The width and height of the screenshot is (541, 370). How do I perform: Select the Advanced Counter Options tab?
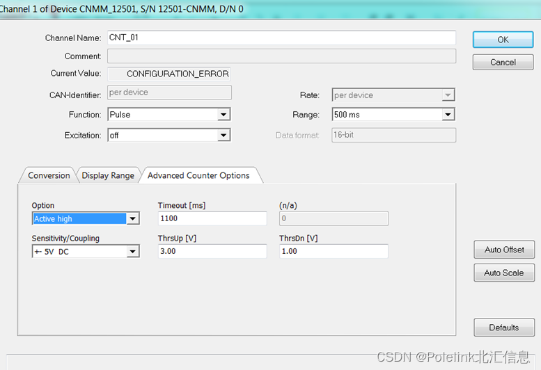[x=198, y=175]
